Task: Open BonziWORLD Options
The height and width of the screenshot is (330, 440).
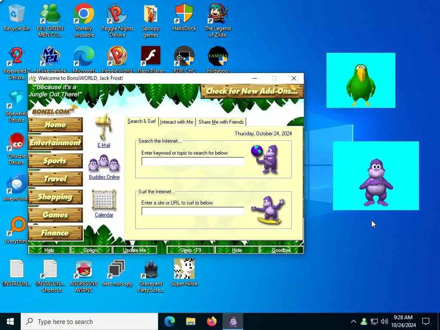Action: pyautogui.click(x=91, y=250)
